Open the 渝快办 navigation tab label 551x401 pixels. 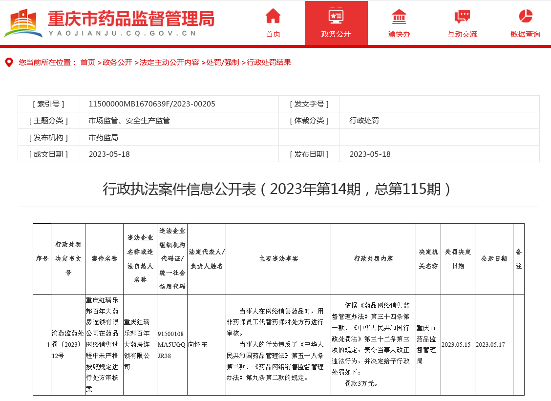click(x=399, y=34)
